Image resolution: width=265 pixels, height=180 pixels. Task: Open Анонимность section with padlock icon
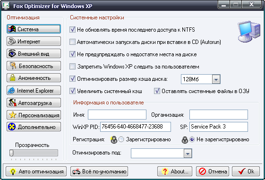click(34, 78)
